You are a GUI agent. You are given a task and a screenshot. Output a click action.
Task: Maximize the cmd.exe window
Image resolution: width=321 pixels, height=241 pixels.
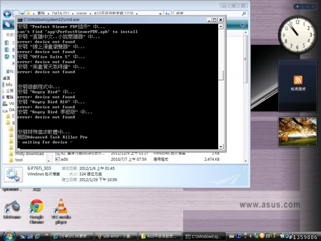tap(215, 20)
